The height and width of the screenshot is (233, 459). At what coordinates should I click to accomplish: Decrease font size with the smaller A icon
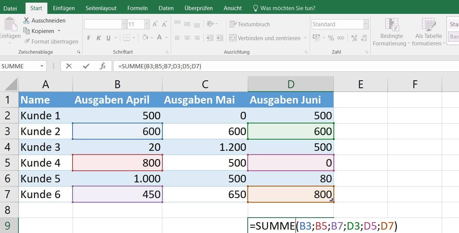pos(165,24)
